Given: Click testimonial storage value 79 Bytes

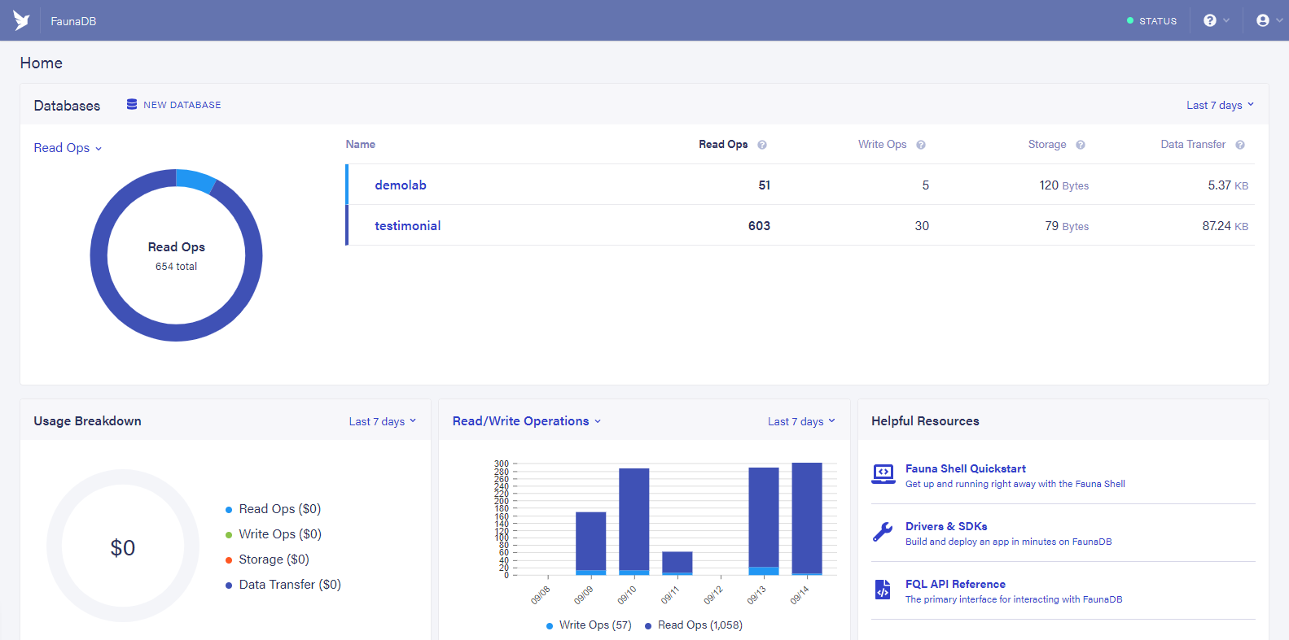Looking at the screenshot, I should point(1067,226).
